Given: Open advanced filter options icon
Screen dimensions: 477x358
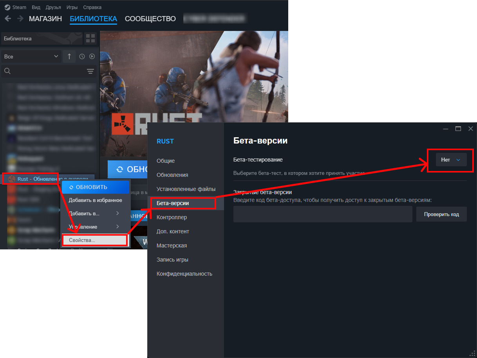Looking at the screenshot, I should click(x=90, y=71).
